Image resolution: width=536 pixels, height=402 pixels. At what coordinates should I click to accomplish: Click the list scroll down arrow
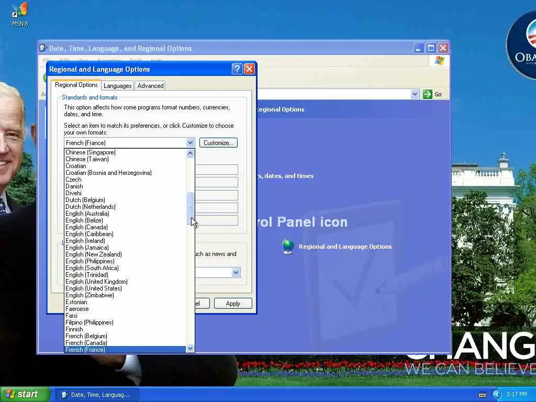tap(190, 349)
